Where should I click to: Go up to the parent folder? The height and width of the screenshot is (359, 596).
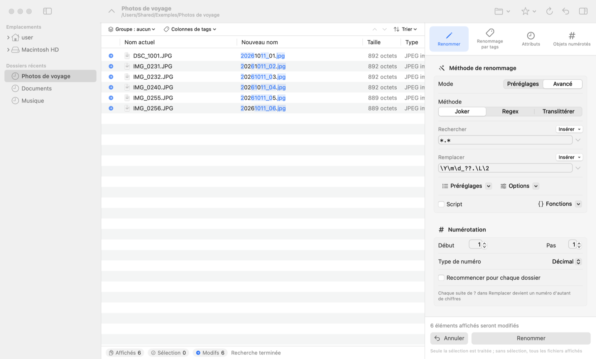pos(111,11)
